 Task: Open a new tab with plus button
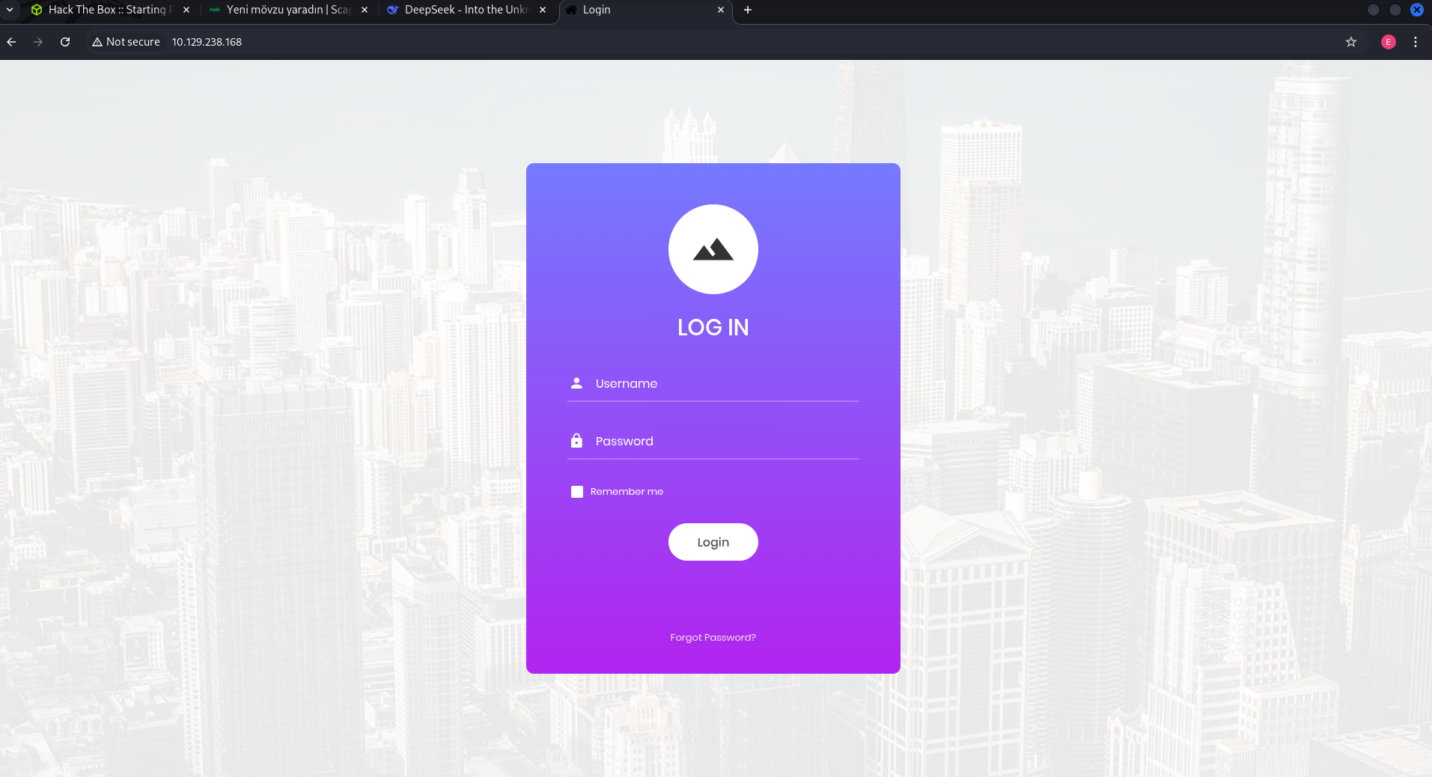click(747, 10)
